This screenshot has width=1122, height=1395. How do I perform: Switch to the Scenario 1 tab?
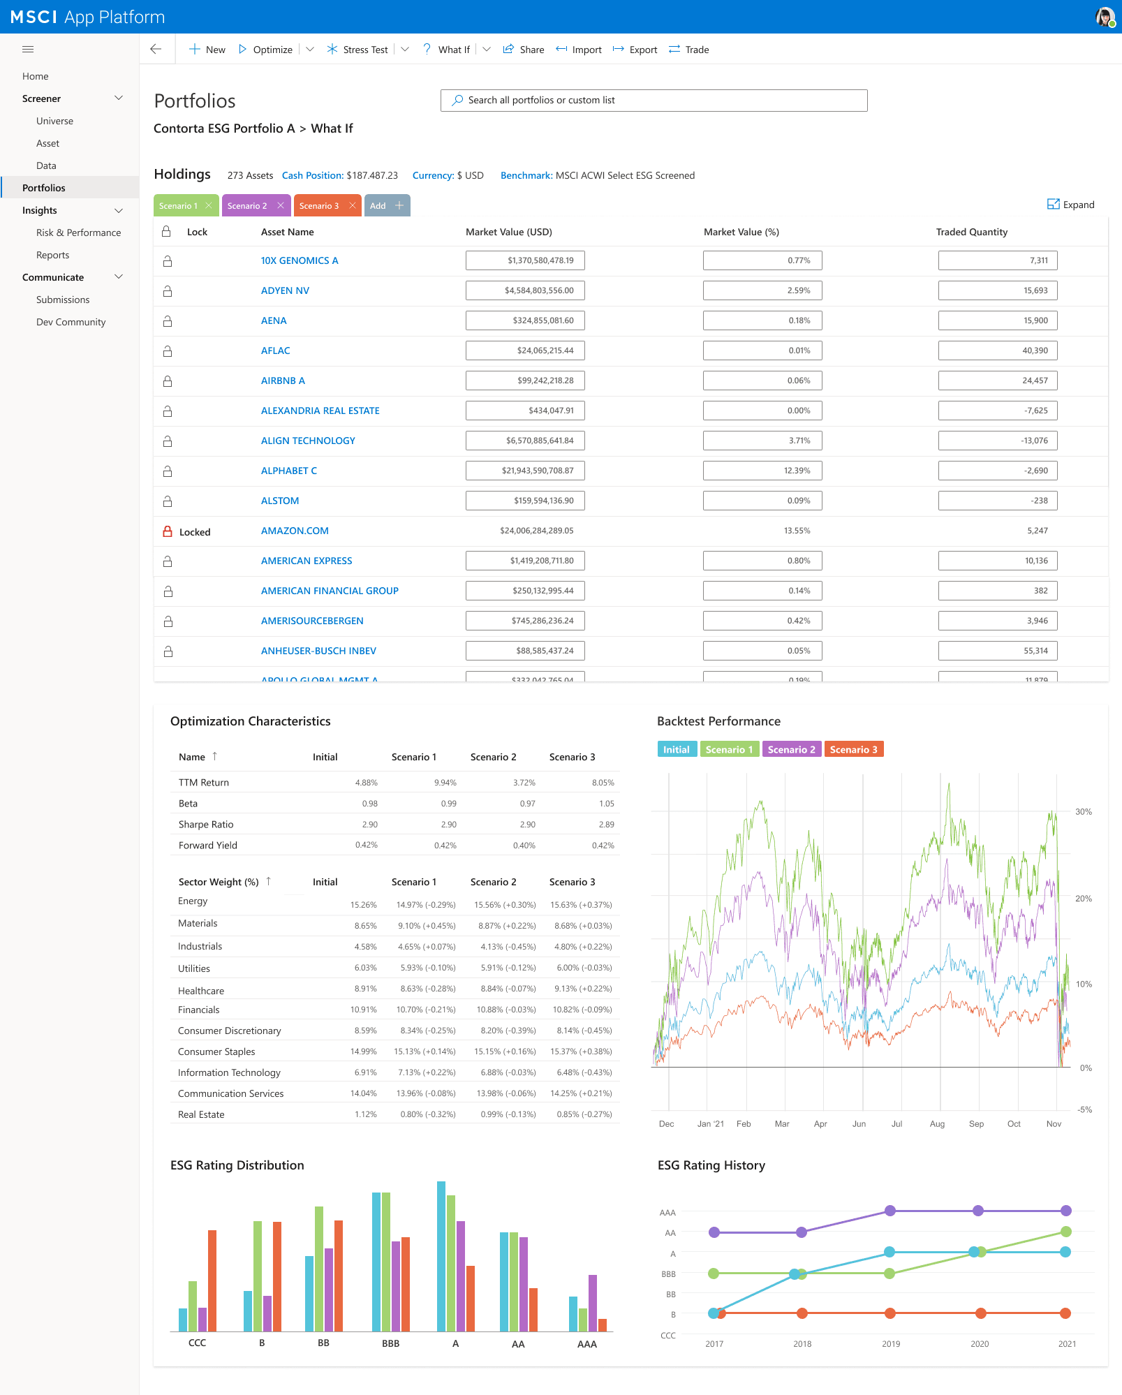178,205
